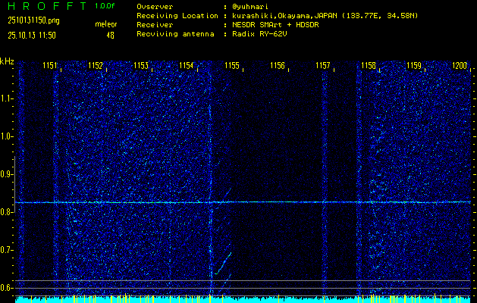Click the Recviving antenna label

pos(175,34)
